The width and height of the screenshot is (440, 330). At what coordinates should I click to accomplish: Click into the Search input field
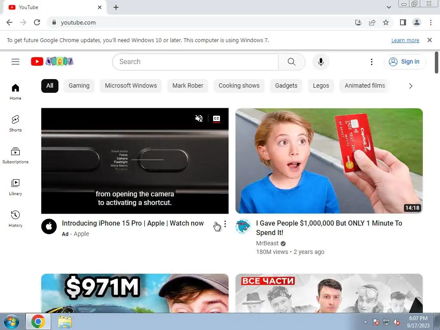click(x=196, y=62)
